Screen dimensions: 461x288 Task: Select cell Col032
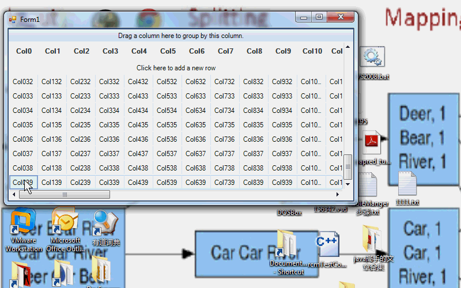(22, 81)
